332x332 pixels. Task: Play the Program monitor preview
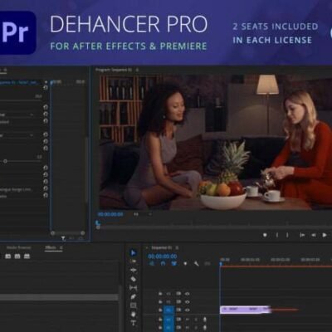[325, 235]
